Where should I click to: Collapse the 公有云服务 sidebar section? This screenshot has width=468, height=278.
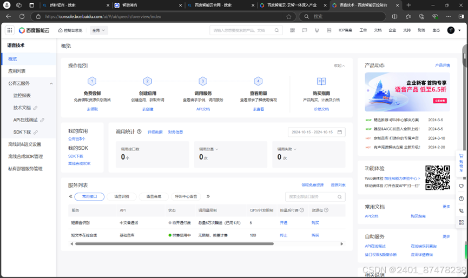coord(51,83)
